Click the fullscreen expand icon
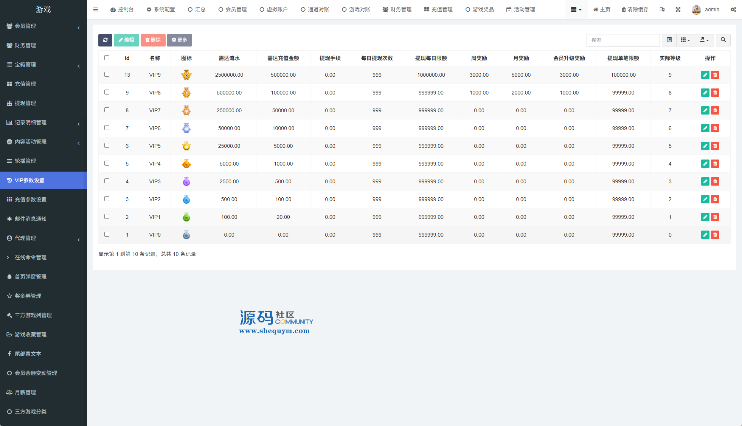 point(678,9)
